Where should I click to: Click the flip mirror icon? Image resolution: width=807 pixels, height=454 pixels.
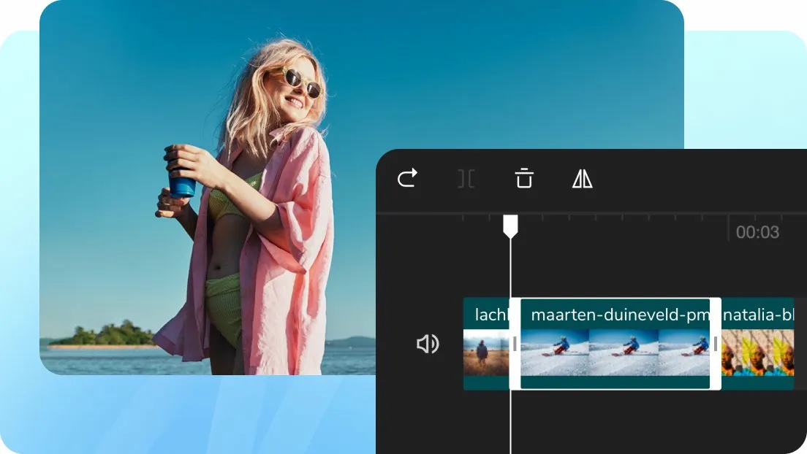tap(583, 178)
